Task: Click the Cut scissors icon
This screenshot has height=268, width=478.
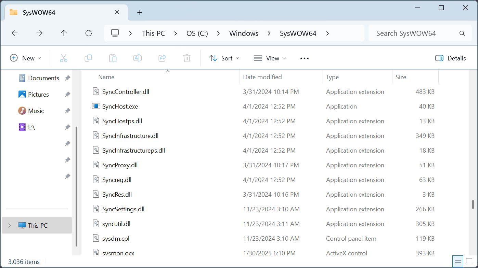Action: pos(64,58)
